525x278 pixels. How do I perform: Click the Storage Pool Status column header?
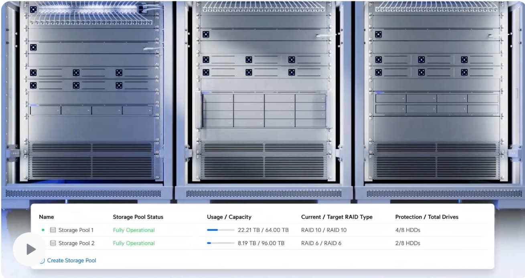click(x=138, y=217)
